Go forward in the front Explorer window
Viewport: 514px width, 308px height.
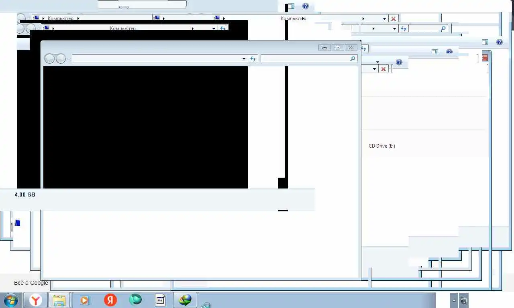click(61, 59)
